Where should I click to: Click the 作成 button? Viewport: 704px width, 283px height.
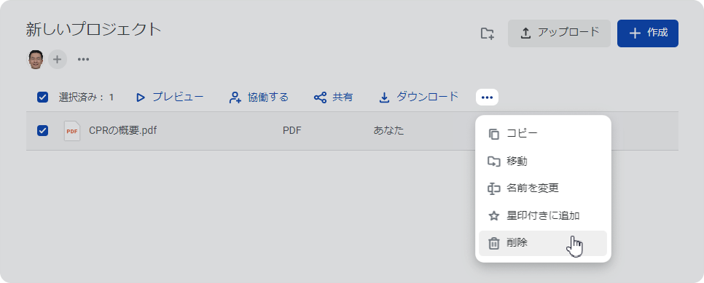[x=647, y=33]
